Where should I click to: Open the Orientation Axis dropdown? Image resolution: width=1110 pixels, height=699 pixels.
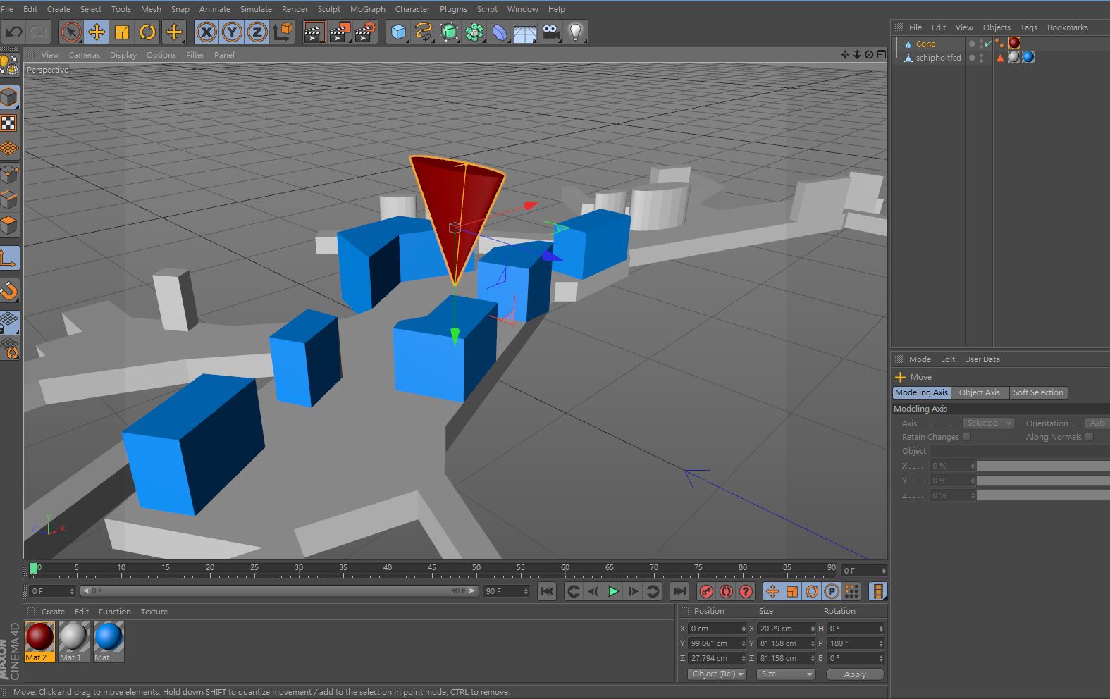[x=1097, y=423]
